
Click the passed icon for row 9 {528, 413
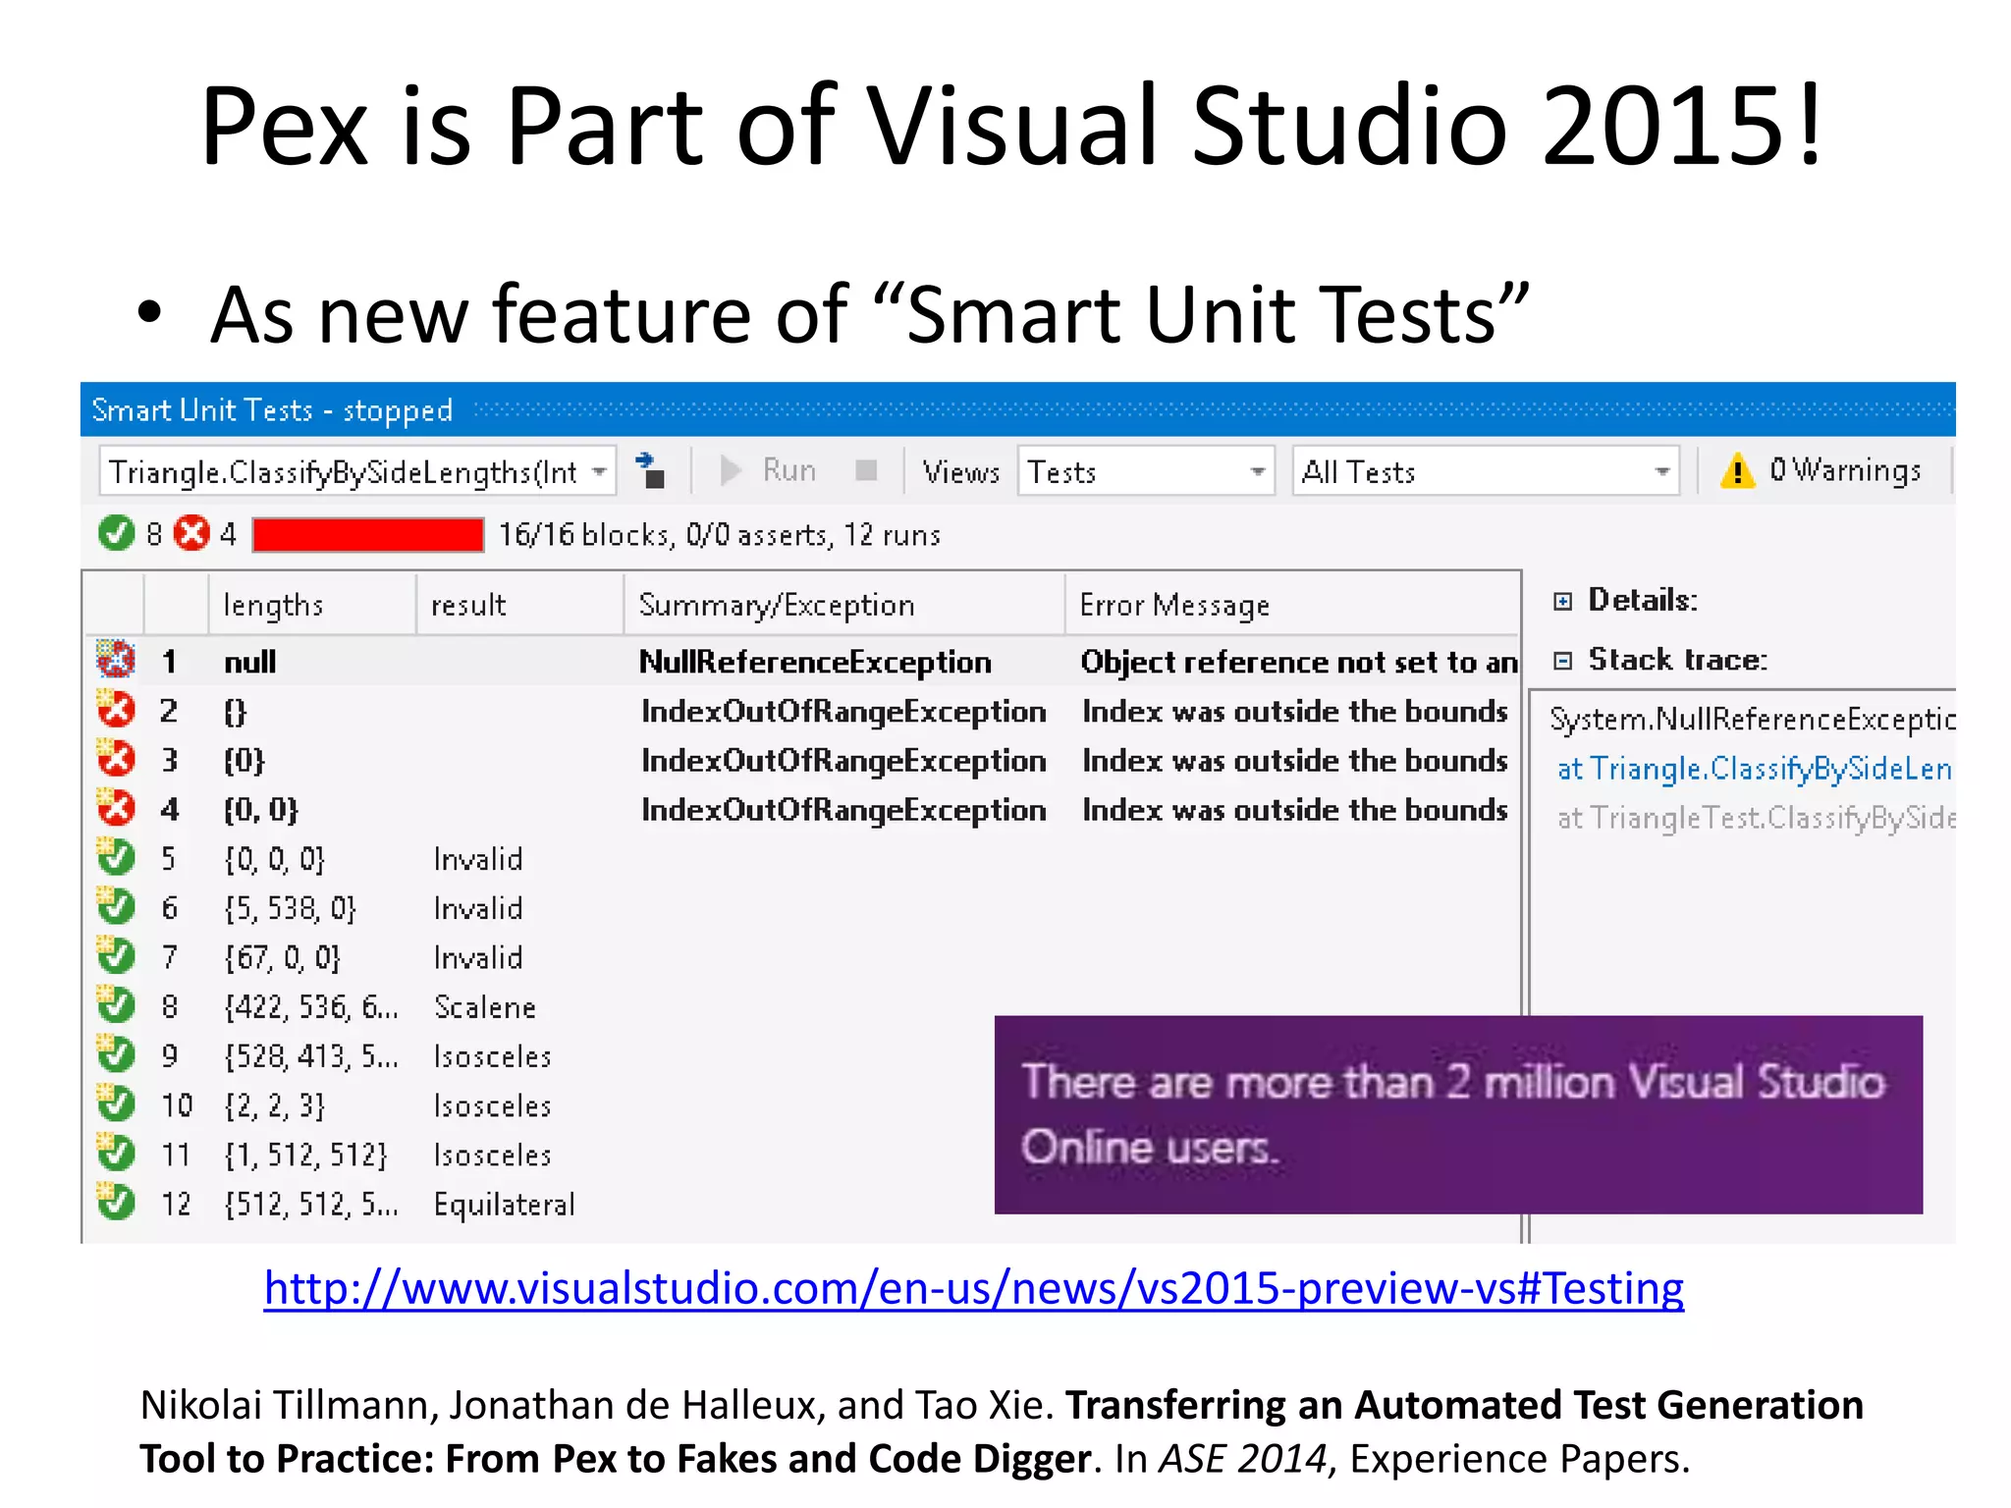coord(116,1053)
